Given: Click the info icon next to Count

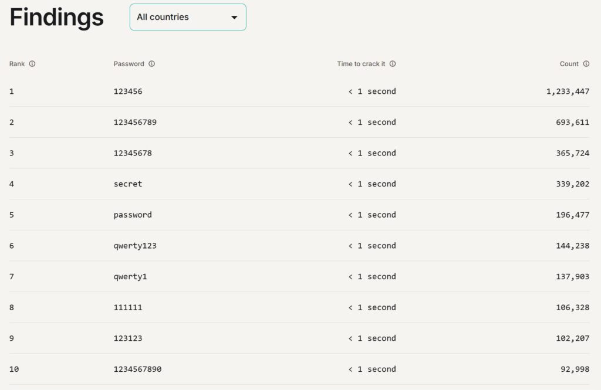Looking at the screenshot, I should pyautogui.click(x=586, y=63).
